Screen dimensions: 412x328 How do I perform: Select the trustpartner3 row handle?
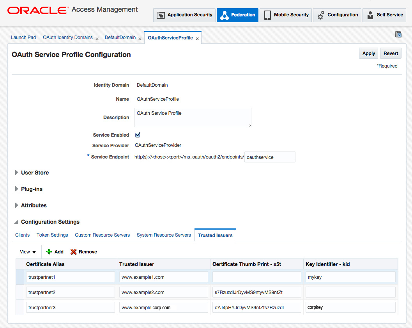pyautogui.click(x=20, y=307)
